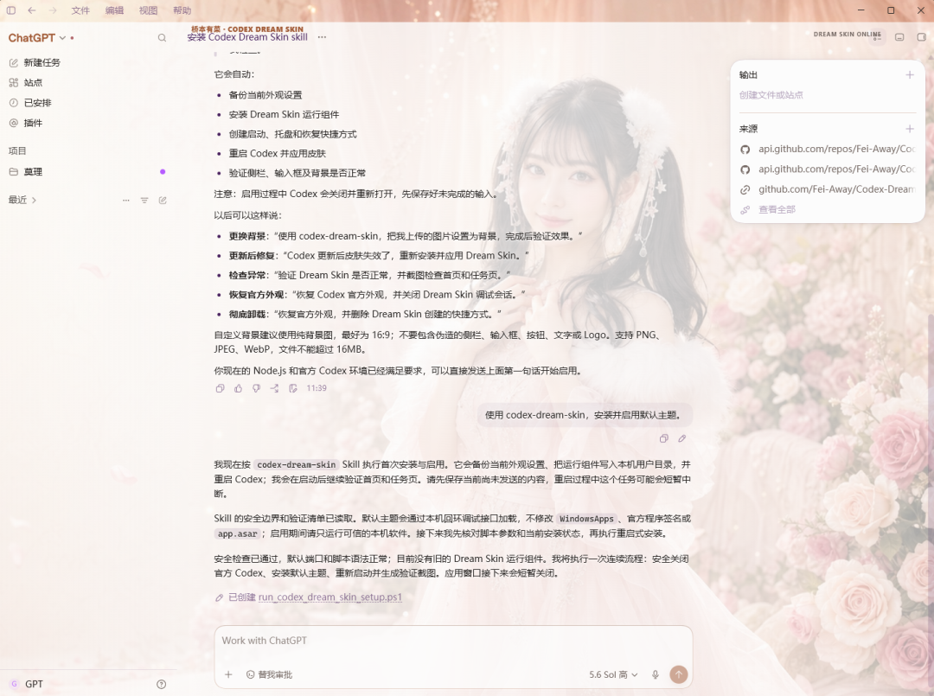Send message with the arrow button
934x696 pixels.
[679, 674]
